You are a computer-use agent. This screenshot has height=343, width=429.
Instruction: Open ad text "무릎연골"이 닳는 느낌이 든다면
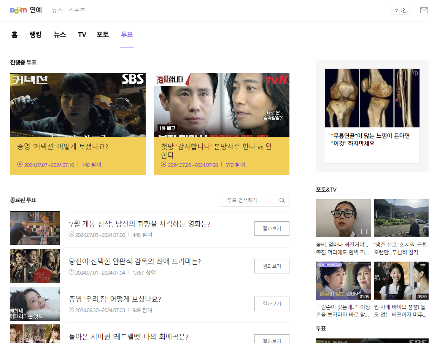[370, 140]
